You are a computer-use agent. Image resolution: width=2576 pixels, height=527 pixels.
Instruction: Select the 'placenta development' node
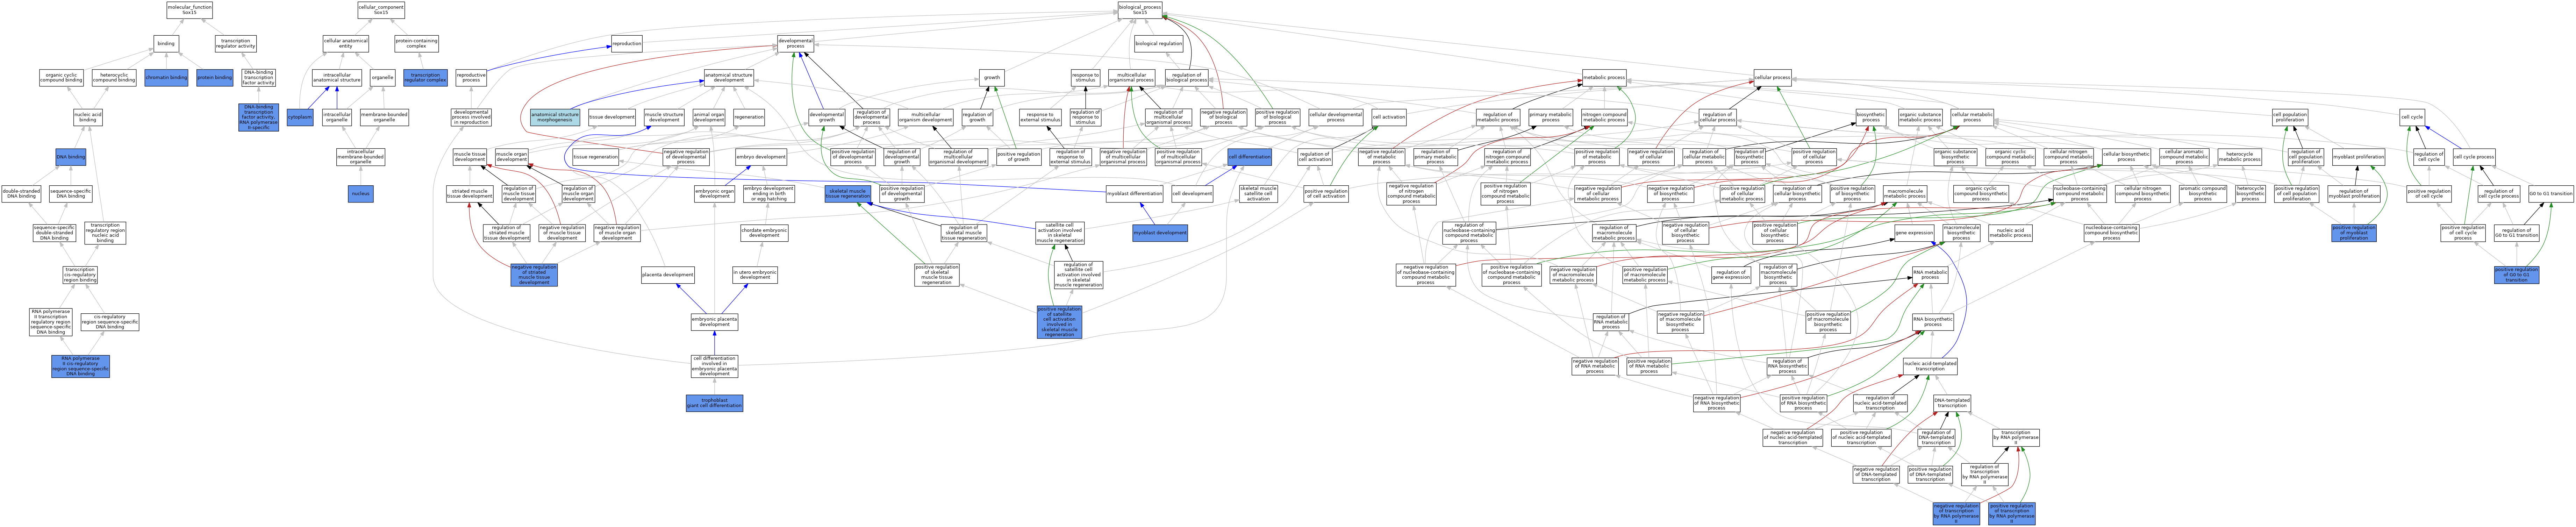668,275
